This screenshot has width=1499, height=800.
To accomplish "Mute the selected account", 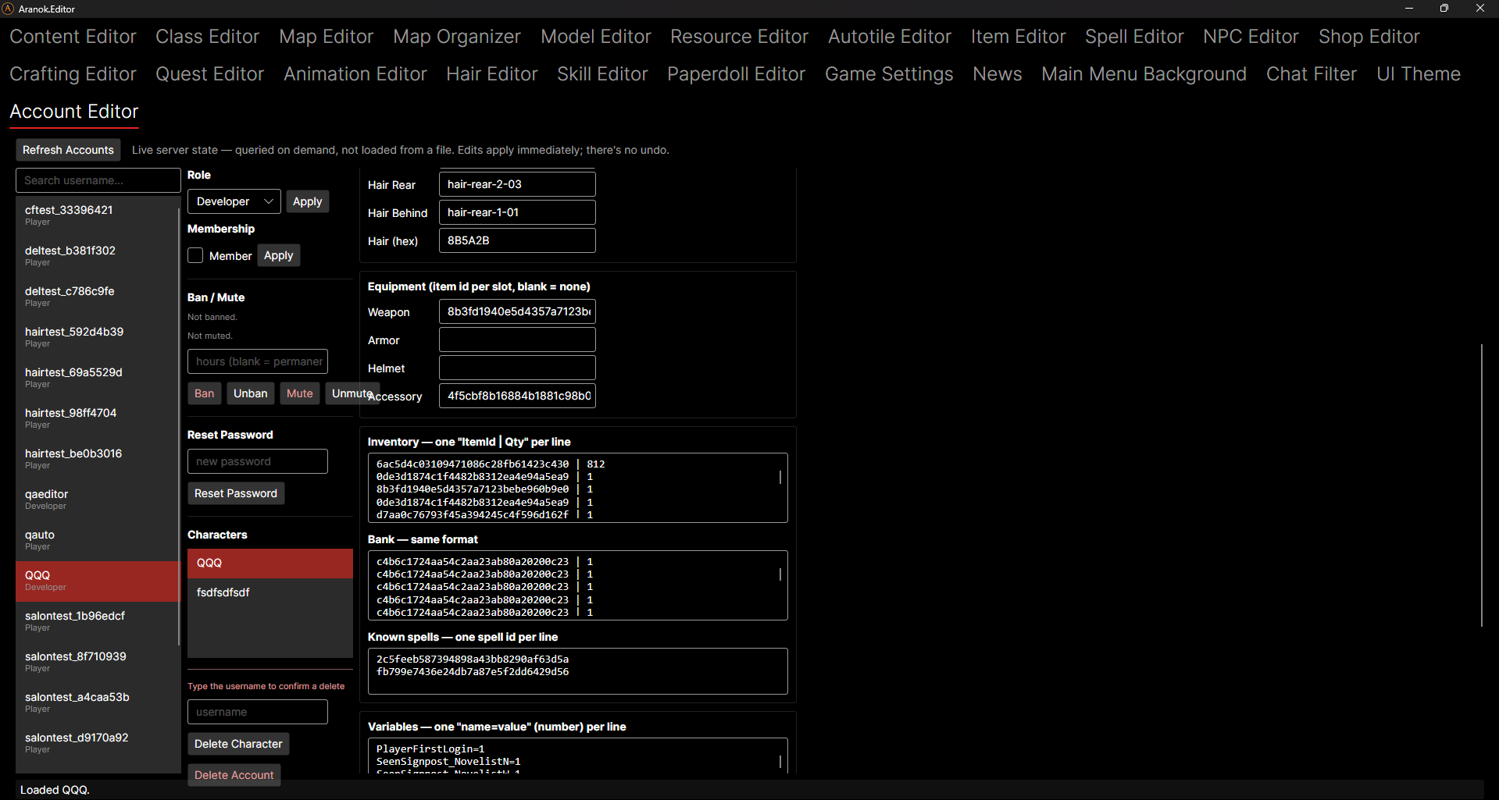I will pos(299,393).
